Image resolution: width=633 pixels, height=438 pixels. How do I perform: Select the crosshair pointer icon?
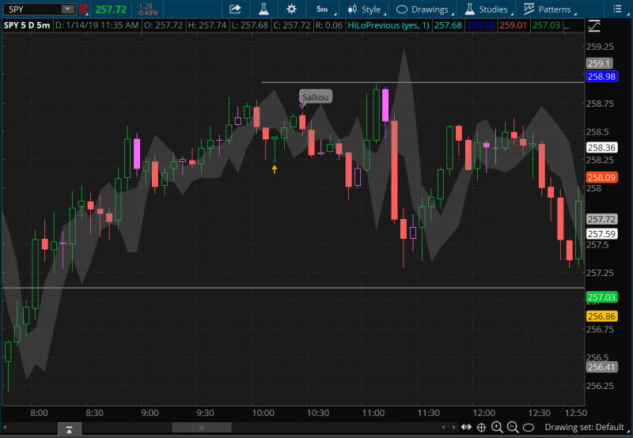[x=481, y=427]
